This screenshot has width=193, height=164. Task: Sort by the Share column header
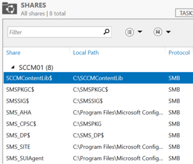[x=13, y=52]
